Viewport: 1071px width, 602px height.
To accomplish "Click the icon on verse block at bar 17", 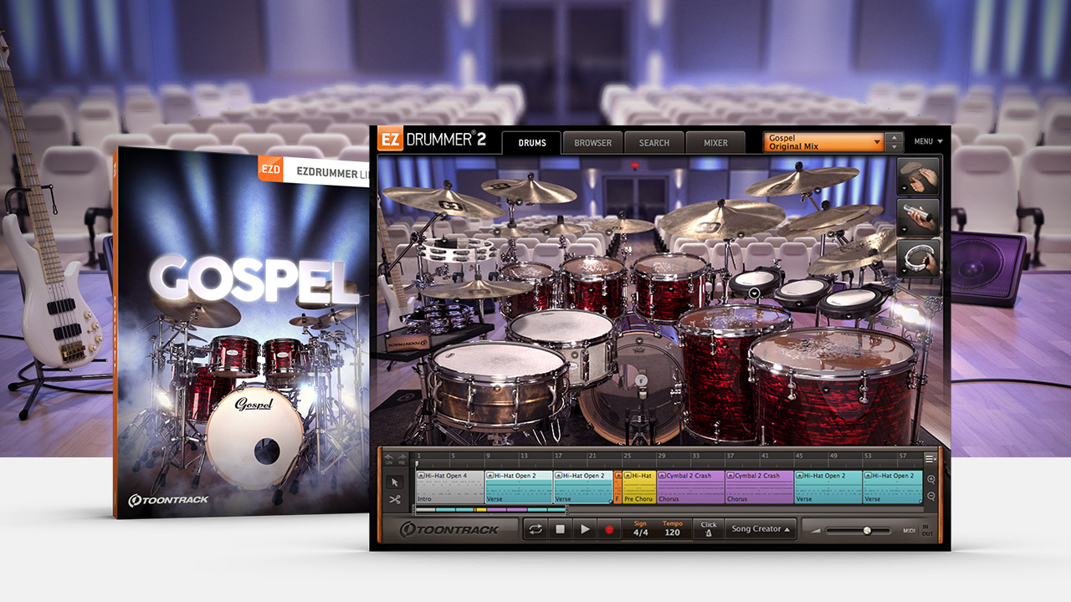I will [x=558, y=476].
